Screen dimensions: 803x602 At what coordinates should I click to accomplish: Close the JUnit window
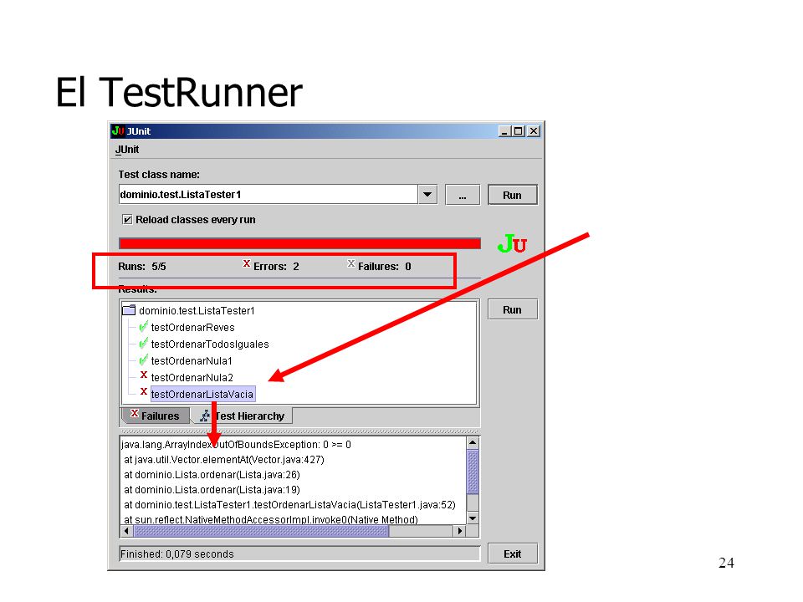[x=534, y=131]
